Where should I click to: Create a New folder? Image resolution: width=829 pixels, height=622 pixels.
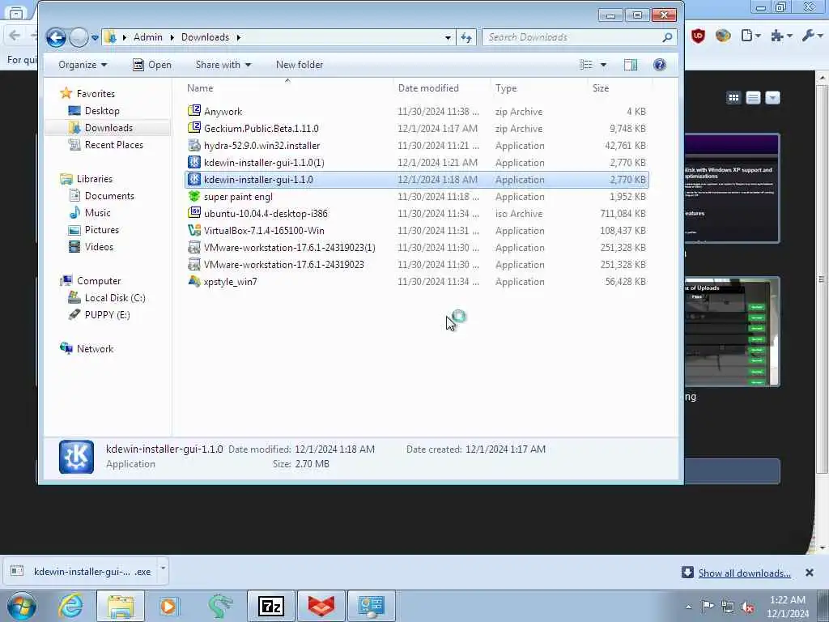click(x=300, y=65)
